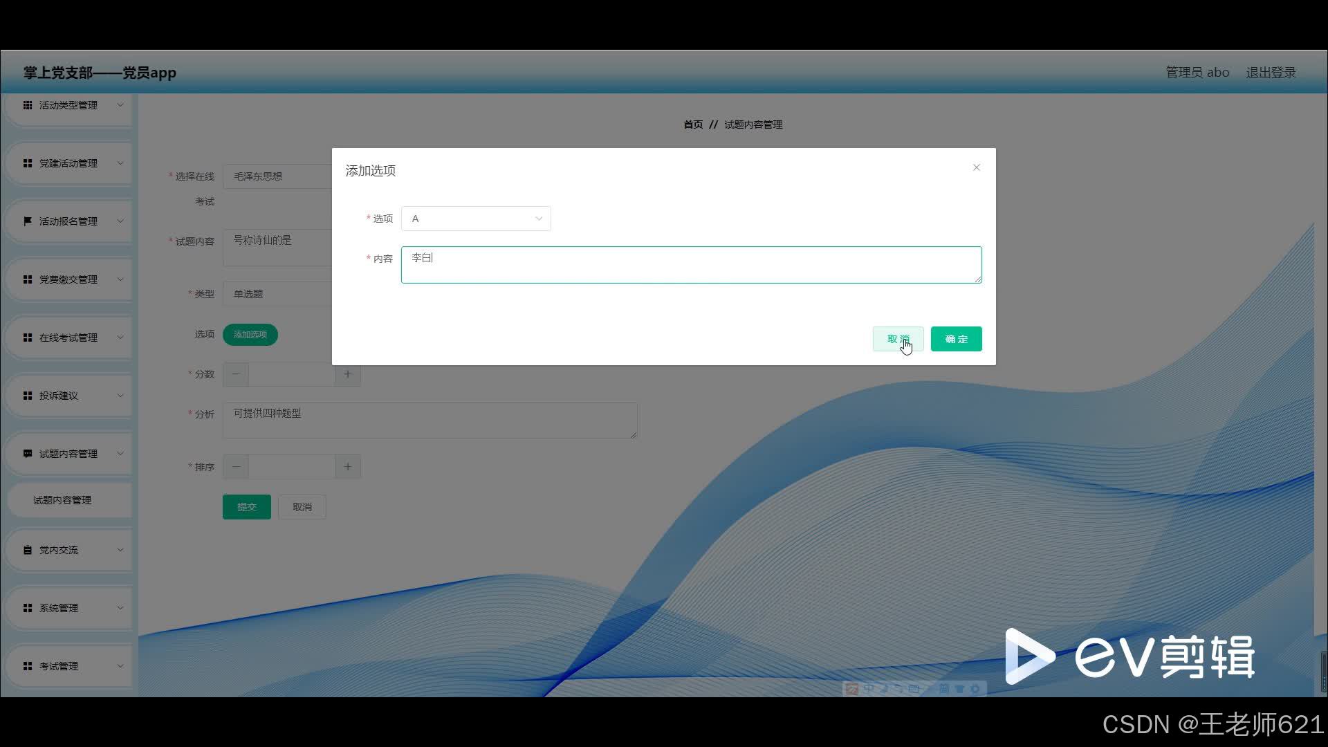Go to 首页 via the breadcrumb
This screenshot has height=747, width=1328.
pyautogui.click(x=692, y=124)
